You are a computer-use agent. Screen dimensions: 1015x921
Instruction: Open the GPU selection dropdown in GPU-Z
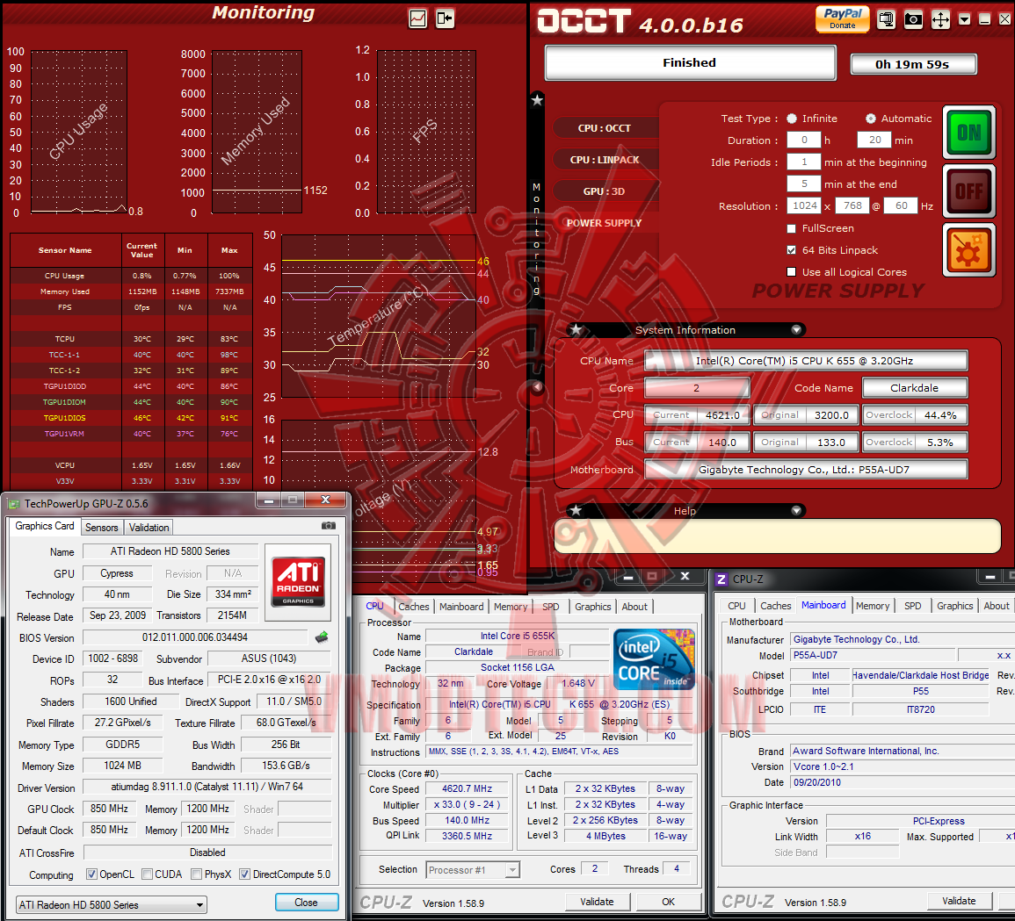(111, 904)
